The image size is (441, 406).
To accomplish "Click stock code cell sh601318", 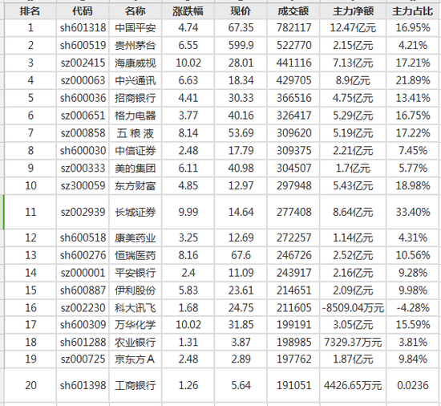I will pos(83,28).
